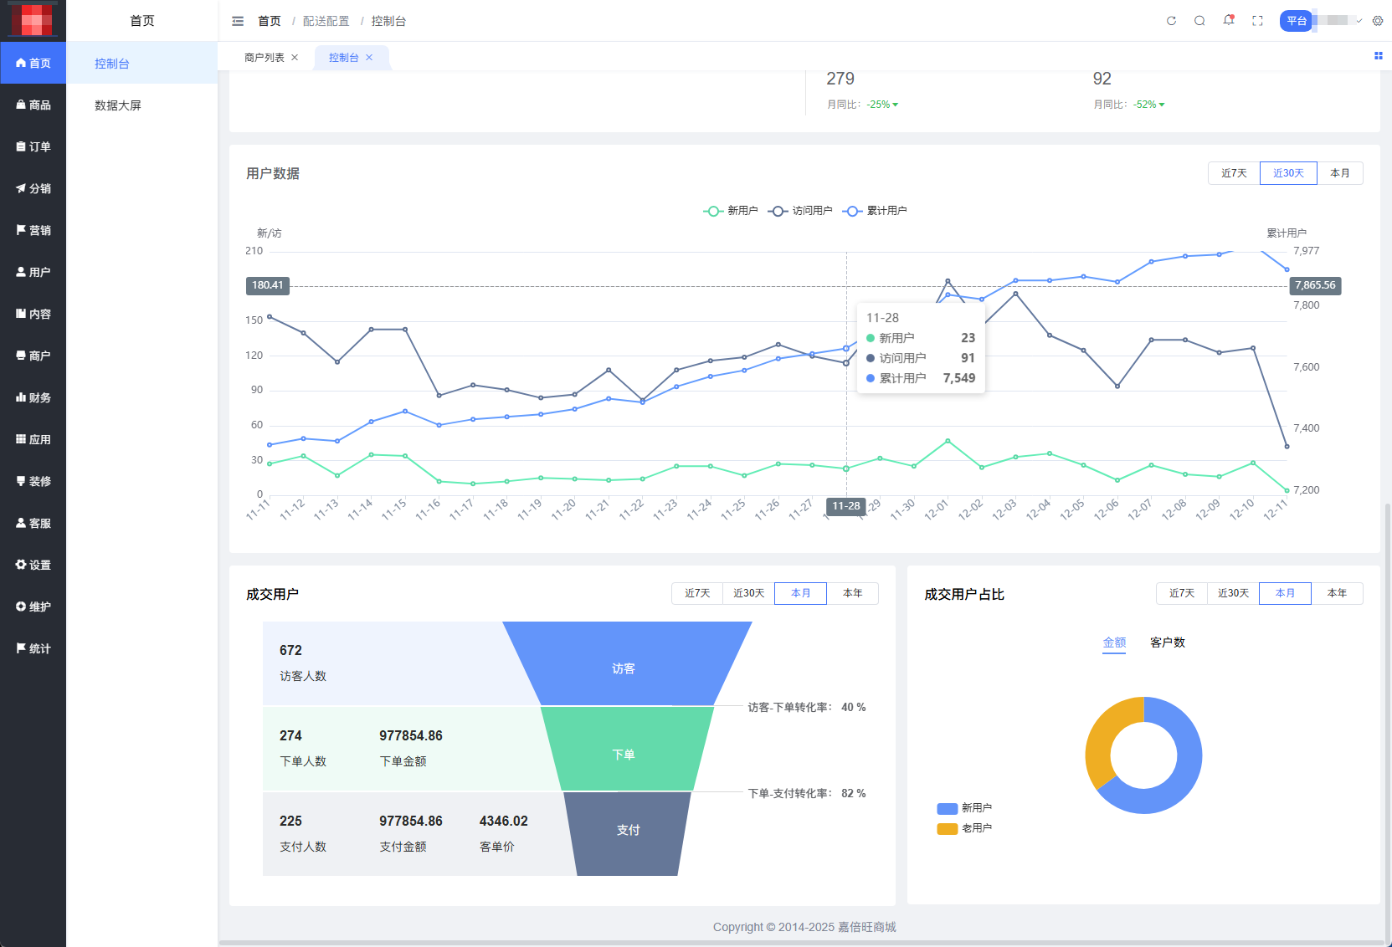Open the settings gear in header
The width and height of the screenshot is (1392, 947).
pos(1378,21)
